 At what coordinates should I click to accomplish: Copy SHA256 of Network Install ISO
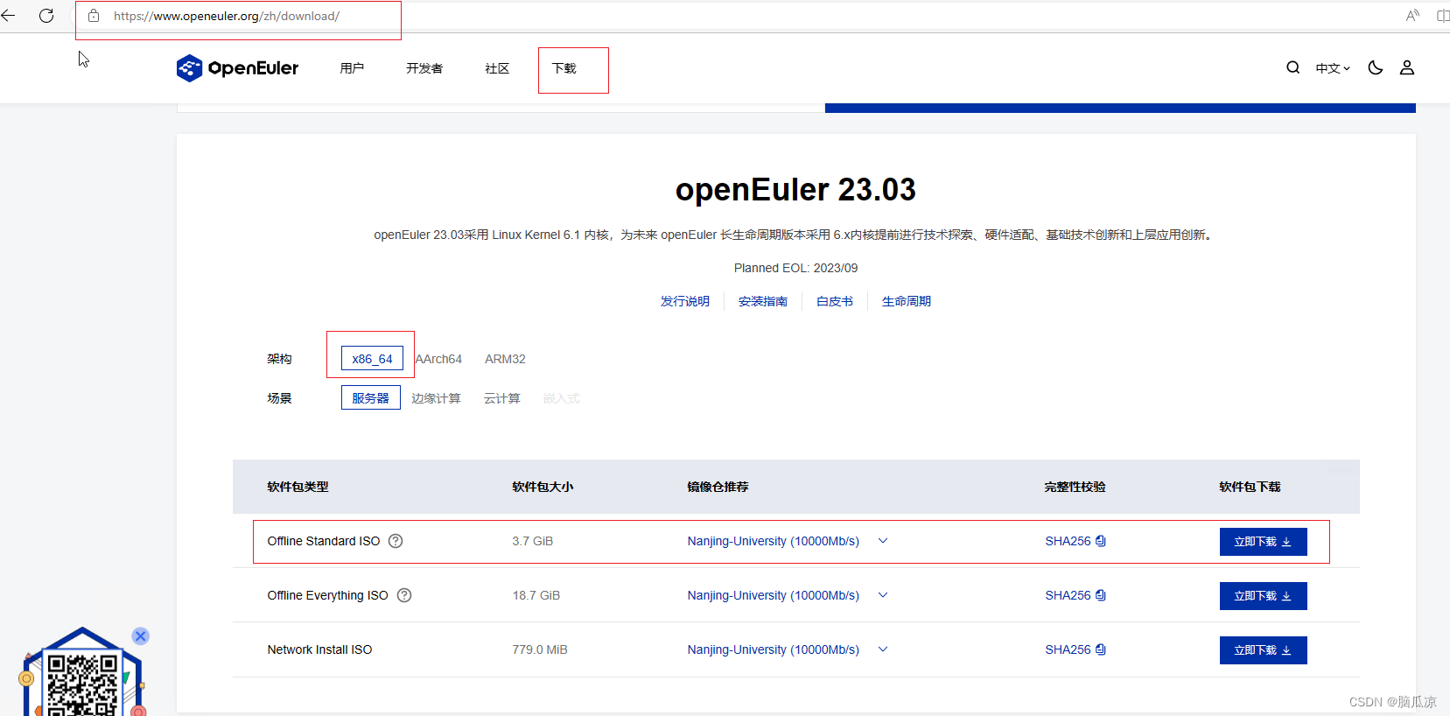pyautogui.click(x=1101, y=649)
